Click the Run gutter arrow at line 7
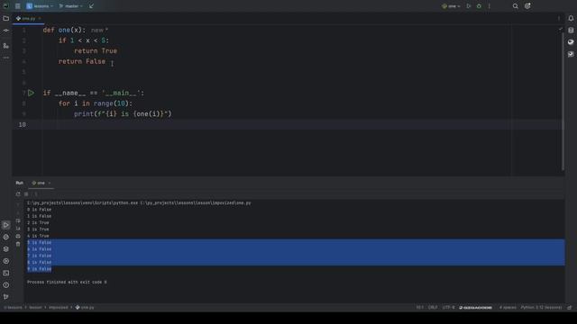The width and height of the screenshot is (577, 324). point(31,94)
